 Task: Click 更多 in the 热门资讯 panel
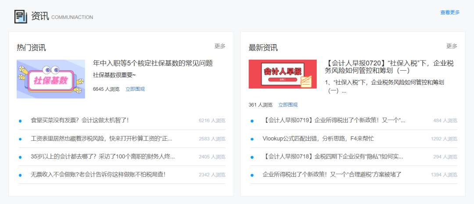220,46
